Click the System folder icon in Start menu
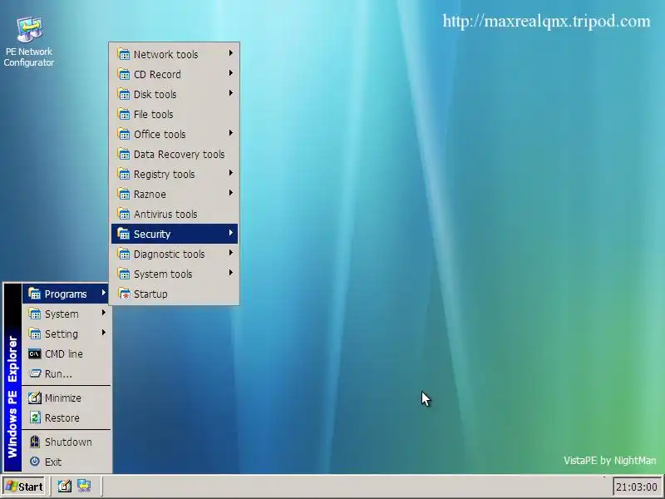Screen dimensions: 665x499 34,314
